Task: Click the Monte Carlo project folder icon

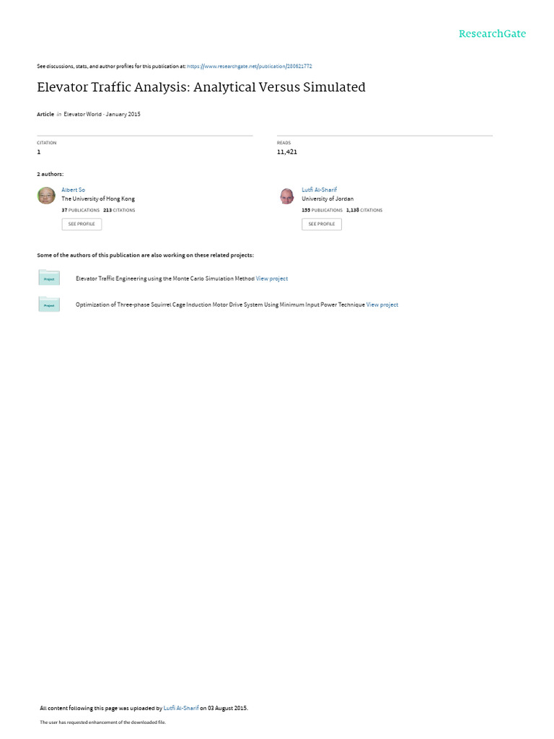Action: pyautogui.click(x=49, y=278)
